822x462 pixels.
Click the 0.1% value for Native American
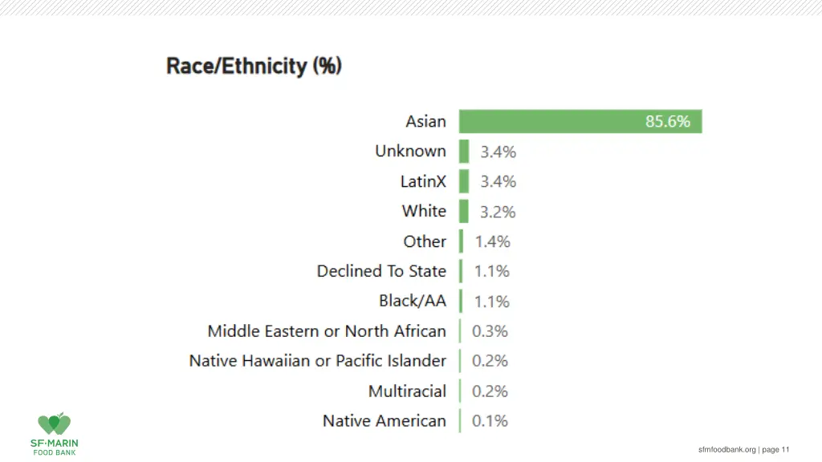click(x=490, y=420)
